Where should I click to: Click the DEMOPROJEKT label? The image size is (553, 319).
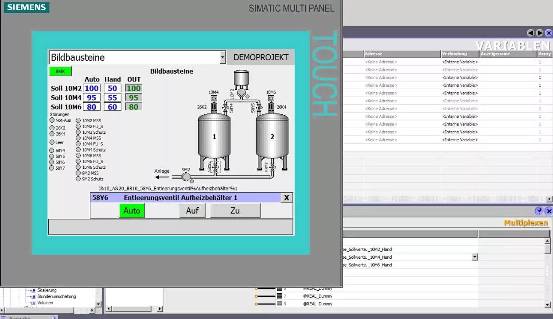coord(261,57)
